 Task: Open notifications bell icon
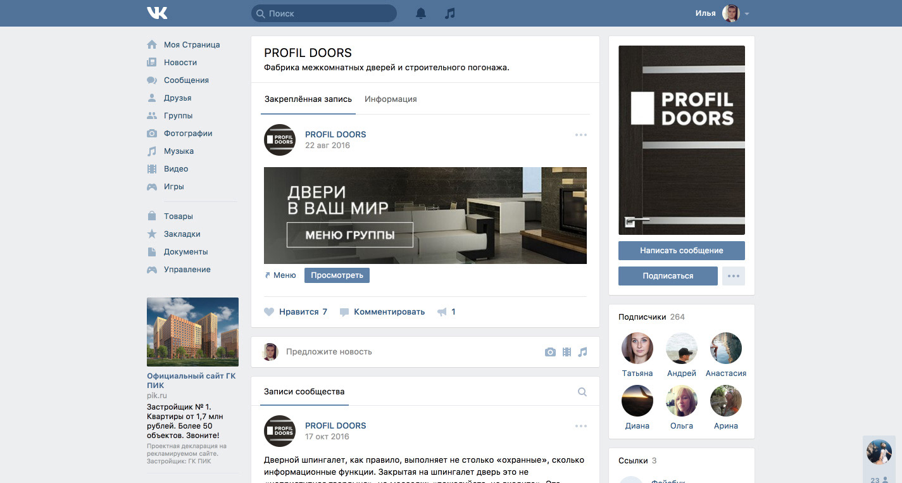pyautogui.click(x=421, y=13)
